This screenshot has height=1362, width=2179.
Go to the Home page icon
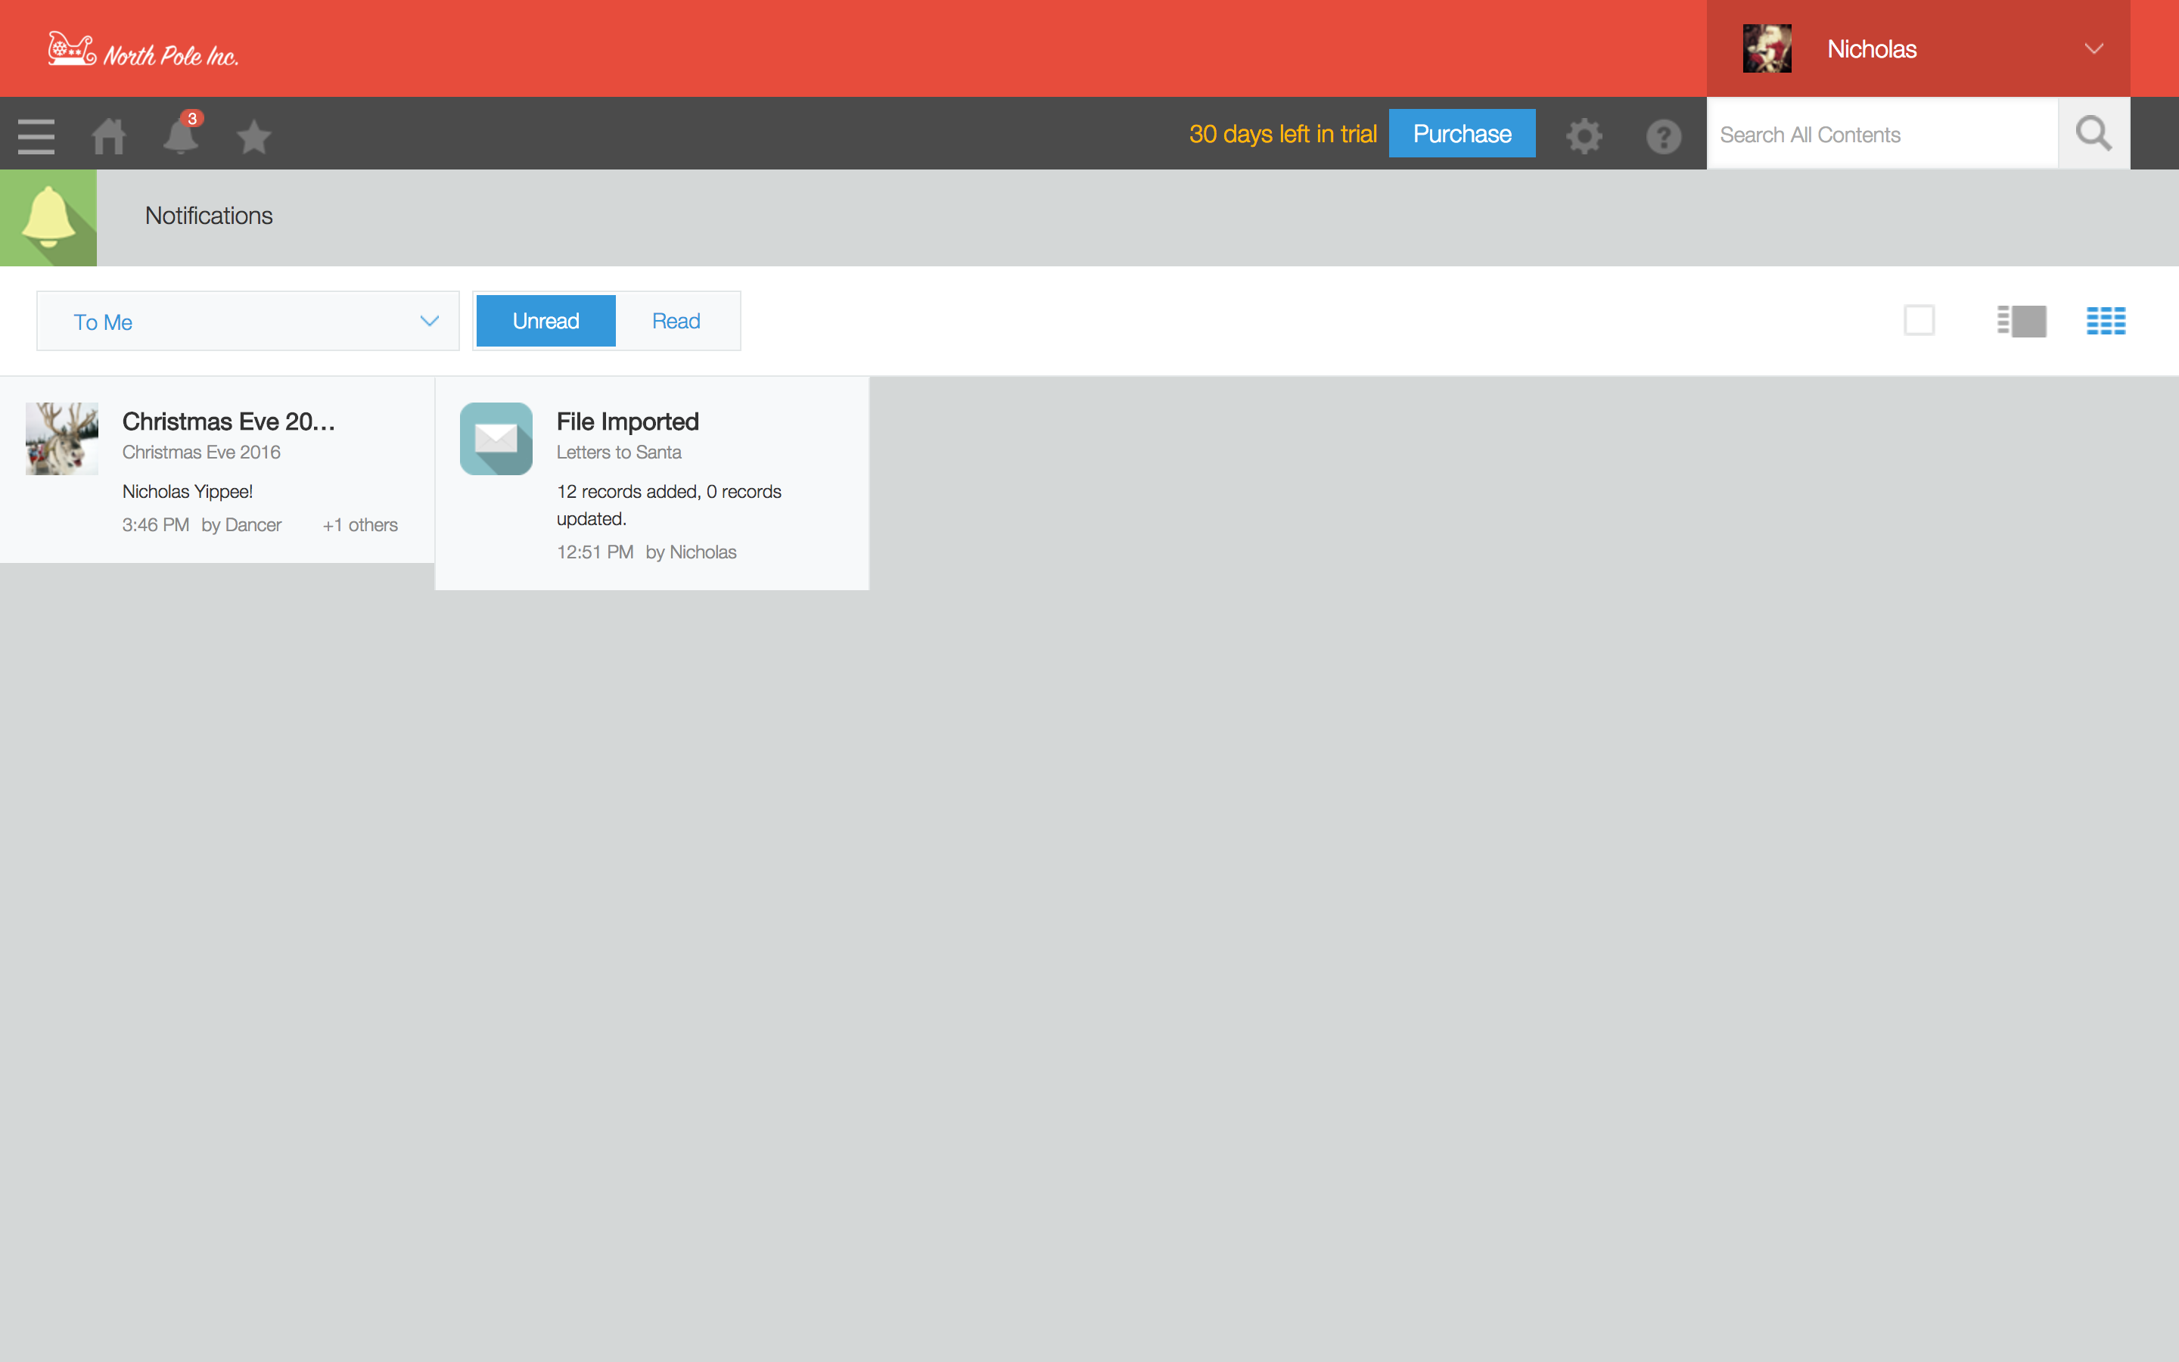click(108, 136)
